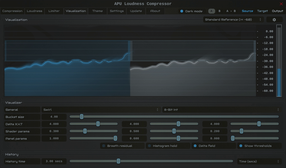Screen dimensions: 286x168
Task: Open the Standard Reference dropdown
Action: tap(233, 19)
